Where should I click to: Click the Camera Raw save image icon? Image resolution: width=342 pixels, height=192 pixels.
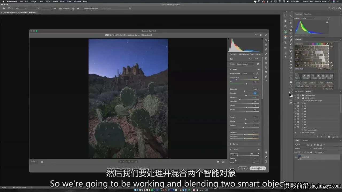(x=256, y=35)
